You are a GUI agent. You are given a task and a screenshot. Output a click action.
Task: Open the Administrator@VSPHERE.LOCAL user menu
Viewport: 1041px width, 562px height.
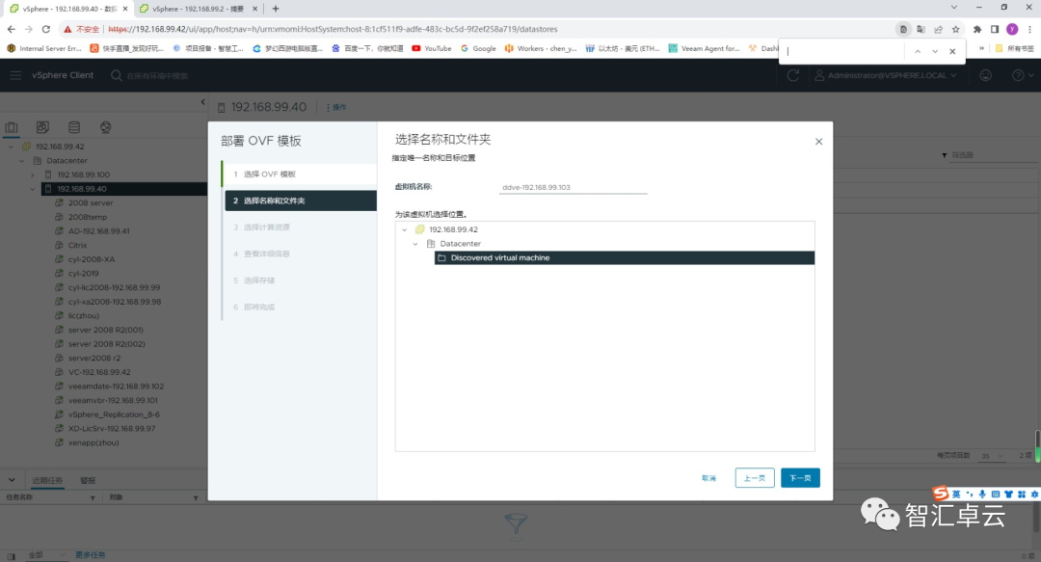tap(886, 76)
